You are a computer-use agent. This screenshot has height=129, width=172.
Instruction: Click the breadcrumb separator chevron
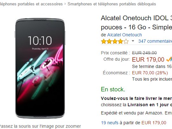[x=65, y=4]
